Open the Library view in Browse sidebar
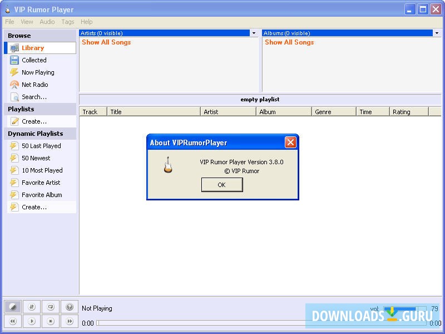The image size is (445, 334). (x=40, y=48)
